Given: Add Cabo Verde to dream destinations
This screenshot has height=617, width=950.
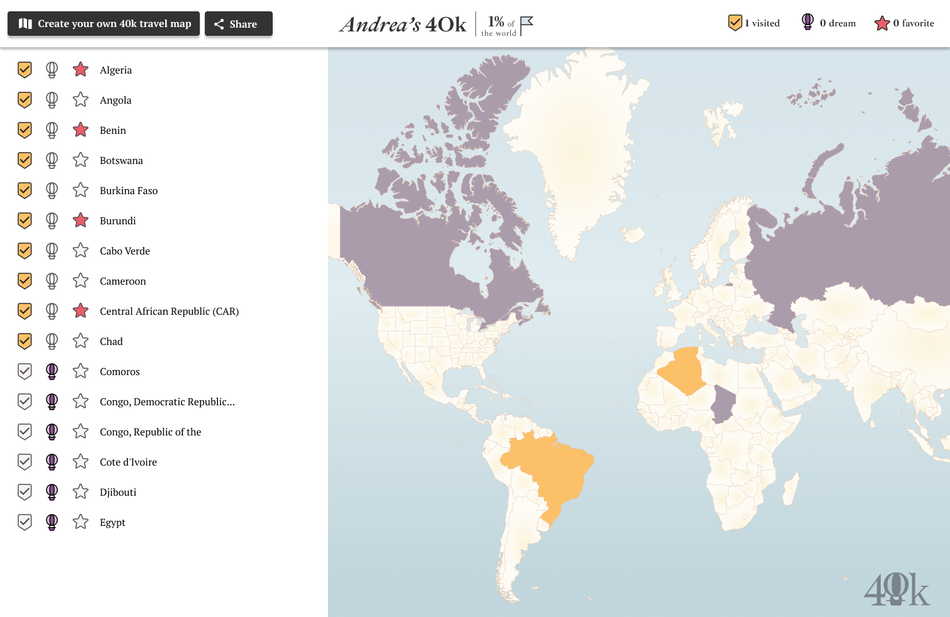Looking at the screenshot, I should point(52,251).
